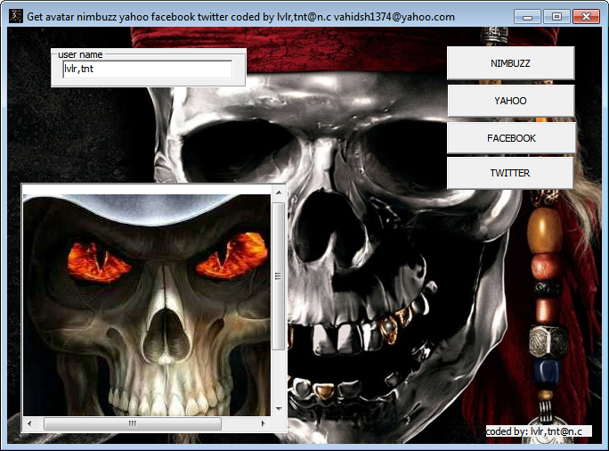The width and height of the screenshot is (609, 451).
Task: Get avatar via FACEBOOK button
Action: point(511,138)
